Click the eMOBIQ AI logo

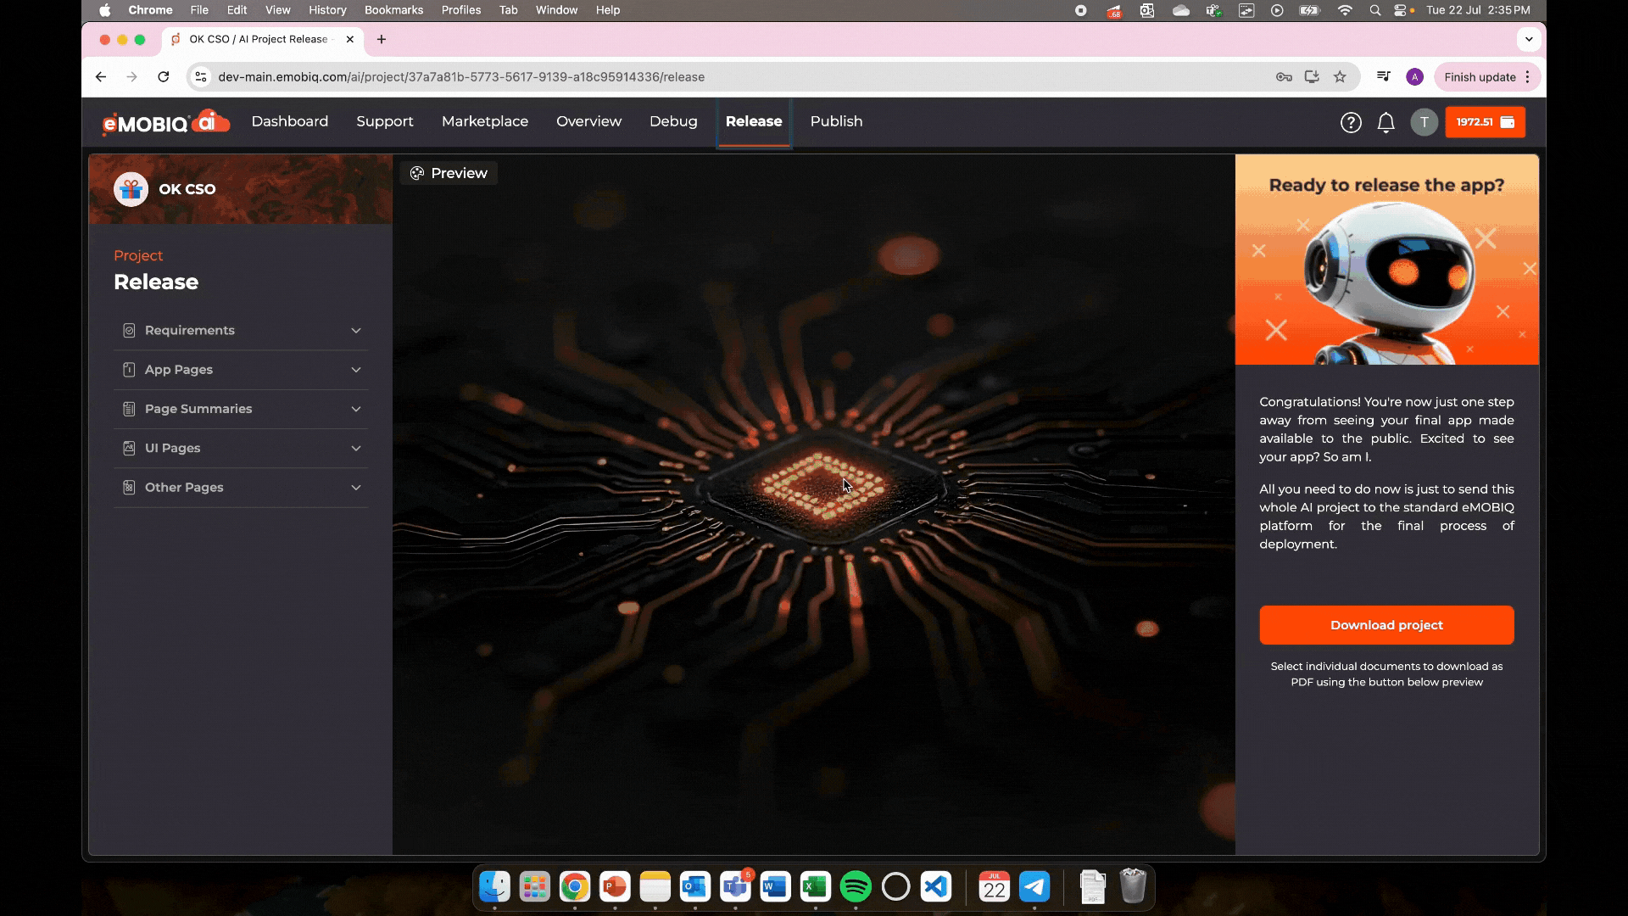[165, 122]
